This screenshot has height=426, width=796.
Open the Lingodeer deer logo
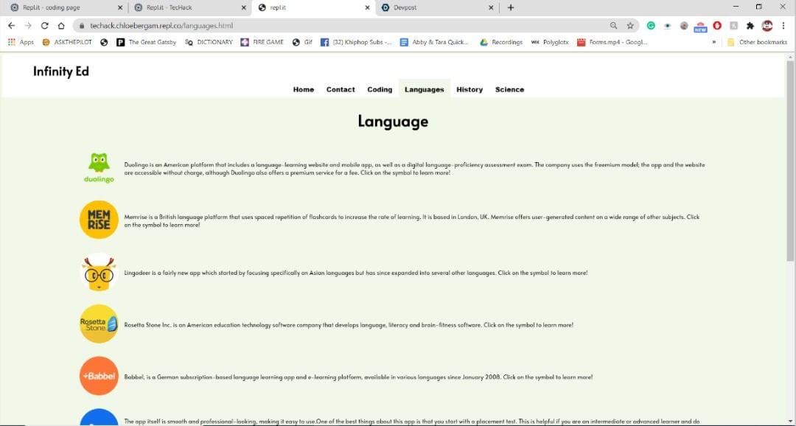click(99, 272)
